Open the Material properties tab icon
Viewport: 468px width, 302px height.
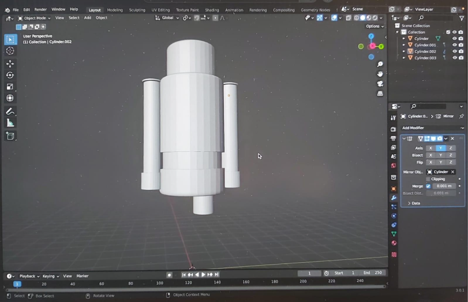[x=394, y=243]
